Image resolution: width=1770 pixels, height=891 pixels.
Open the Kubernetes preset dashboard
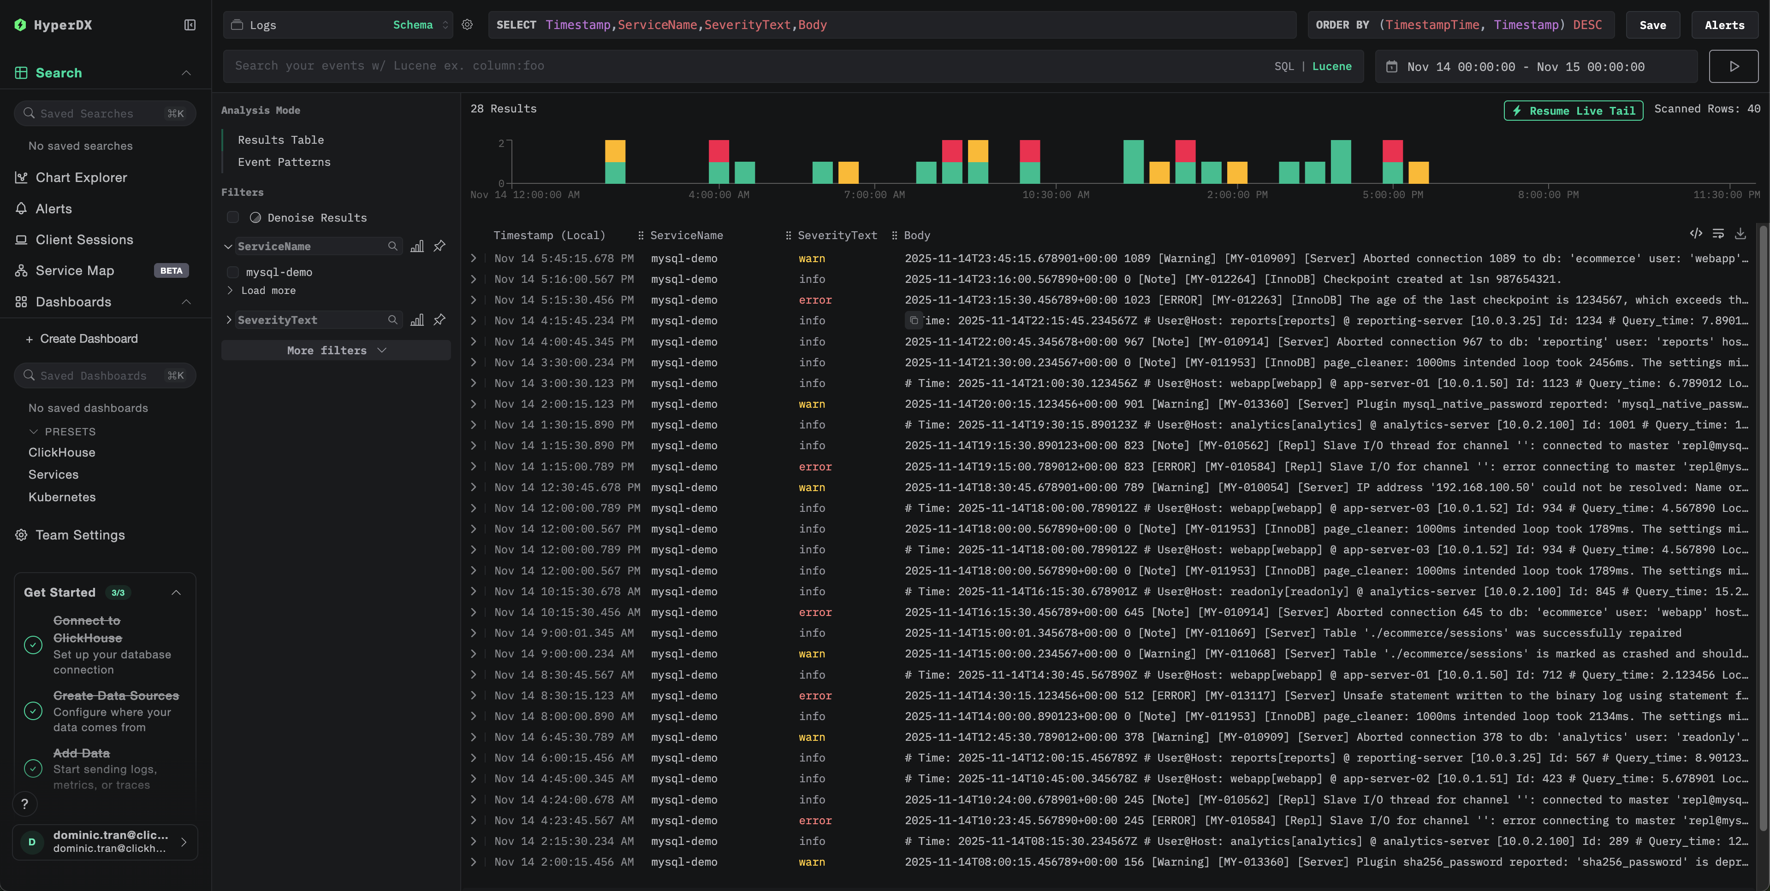point(62,497)
